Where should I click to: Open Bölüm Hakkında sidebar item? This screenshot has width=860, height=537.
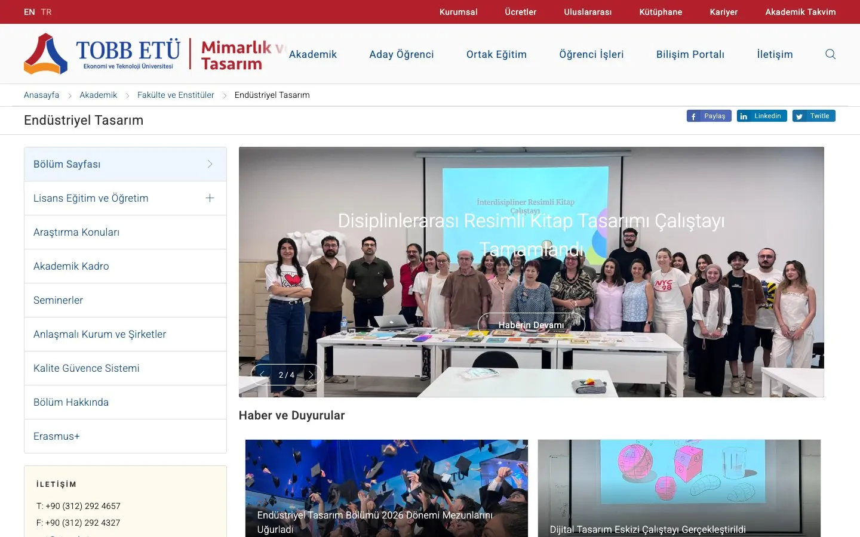coord(125,402)
